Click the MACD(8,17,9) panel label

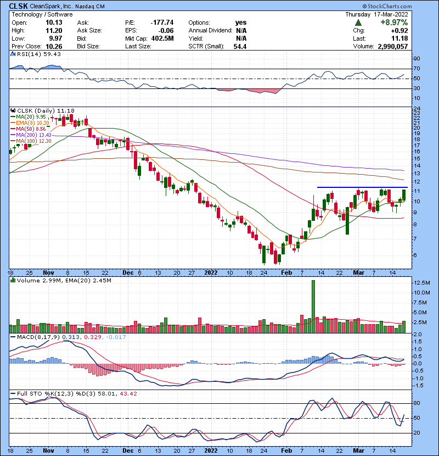click(38, 337)
